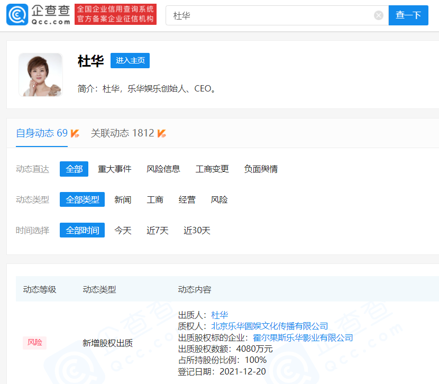
Task: Click the 动态类型 column header
Action: point(99,289)
